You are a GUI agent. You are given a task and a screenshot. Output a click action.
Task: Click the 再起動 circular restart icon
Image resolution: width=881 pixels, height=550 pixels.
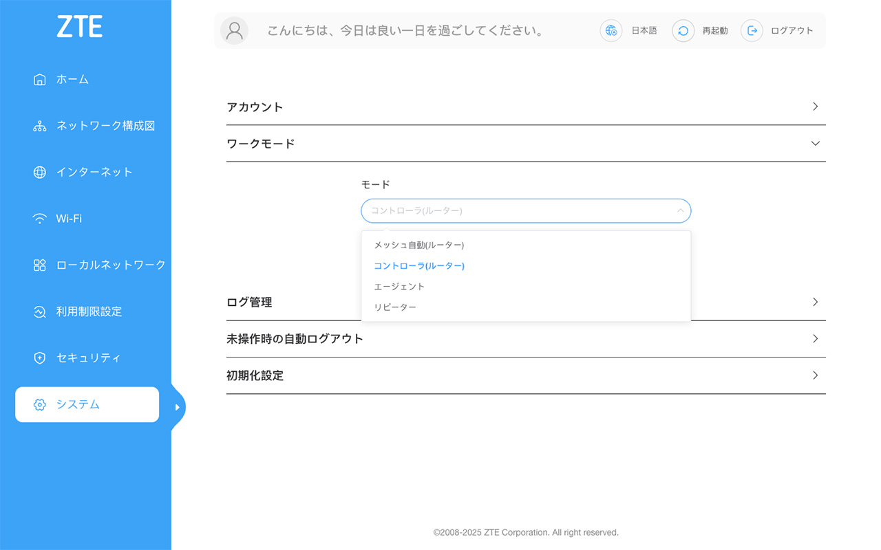pyautogui.click(x=682, y=30)
